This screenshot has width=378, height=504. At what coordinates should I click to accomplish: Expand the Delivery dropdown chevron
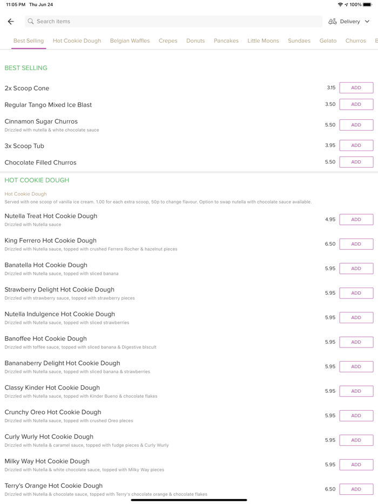(x=367, y=22)
